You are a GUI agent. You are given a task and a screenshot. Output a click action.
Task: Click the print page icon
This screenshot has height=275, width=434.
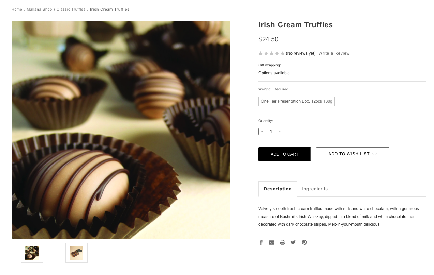[x=283, y=242]
